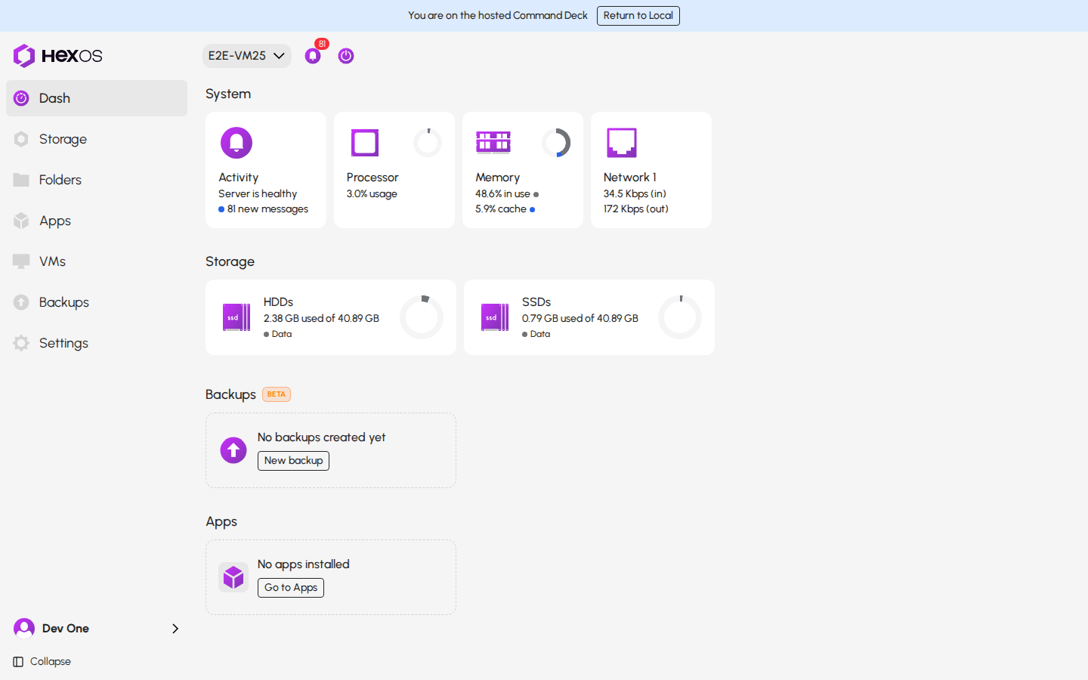Open the Storage page from the sidebar

point(97,139)
